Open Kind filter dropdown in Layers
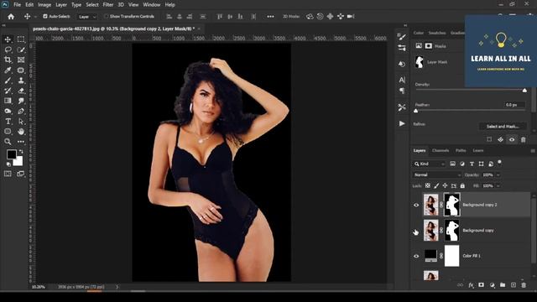The height and width of the screenshot is (302, 537). [430, 164]
